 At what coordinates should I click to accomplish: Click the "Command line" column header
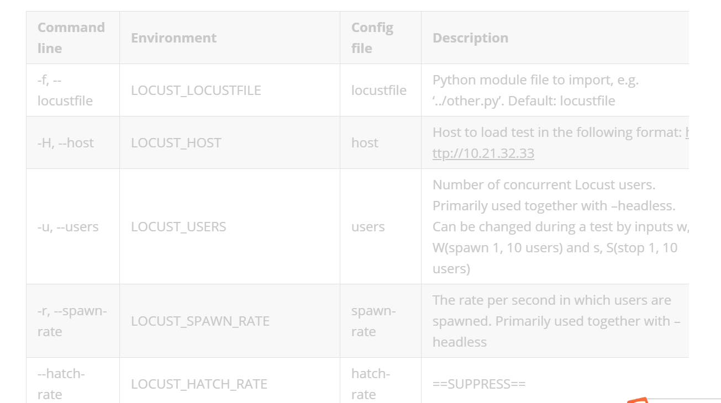pos(71,38)
